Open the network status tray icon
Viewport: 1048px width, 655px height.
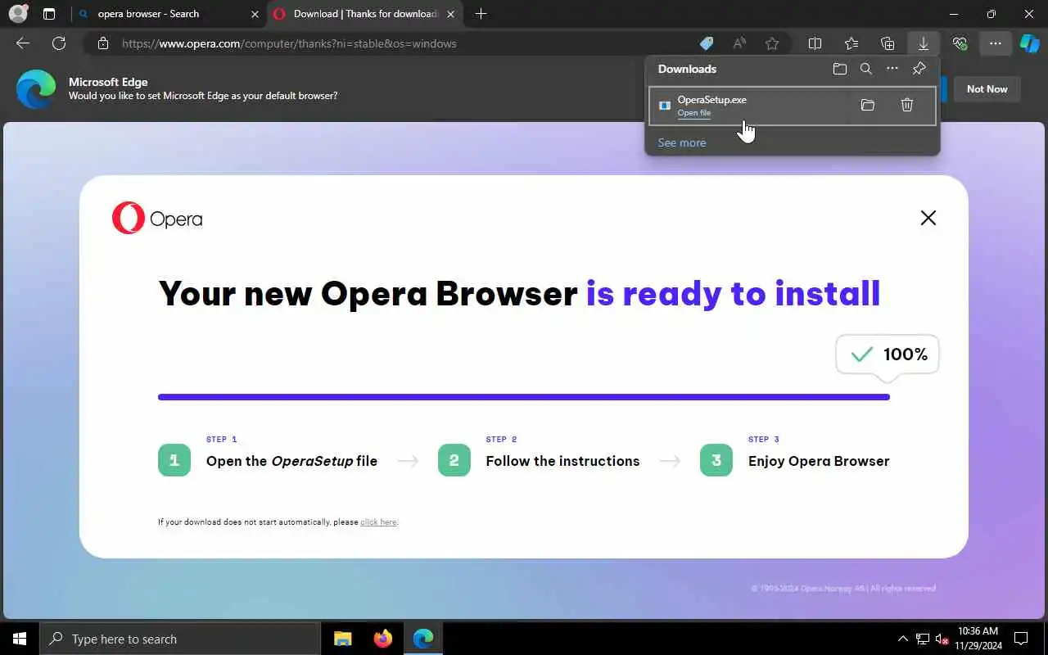coord(923,639)
